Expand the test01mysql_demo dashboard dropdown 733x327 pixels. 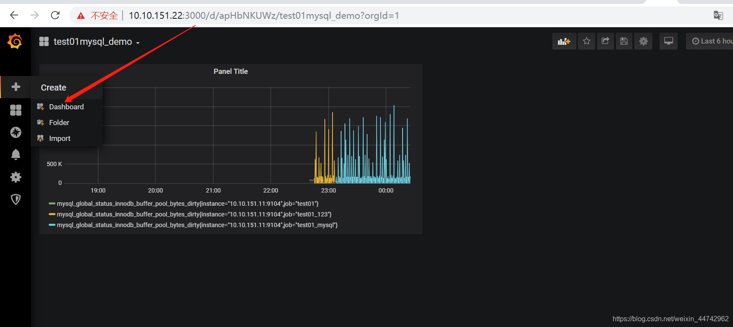[x=96, y=42]
